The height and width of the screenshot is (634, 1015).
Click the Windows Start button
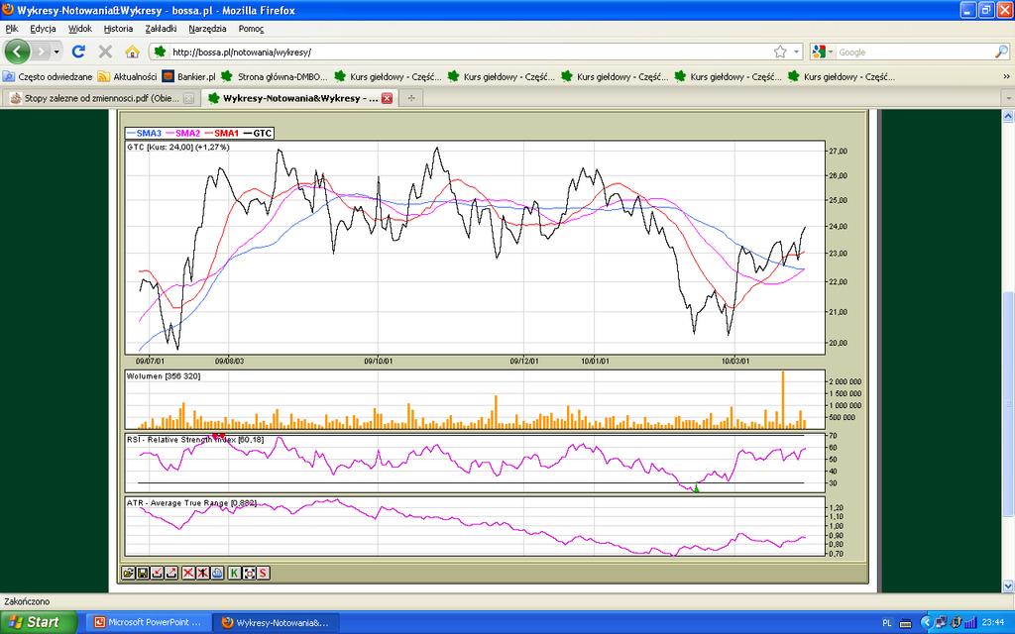39,622
